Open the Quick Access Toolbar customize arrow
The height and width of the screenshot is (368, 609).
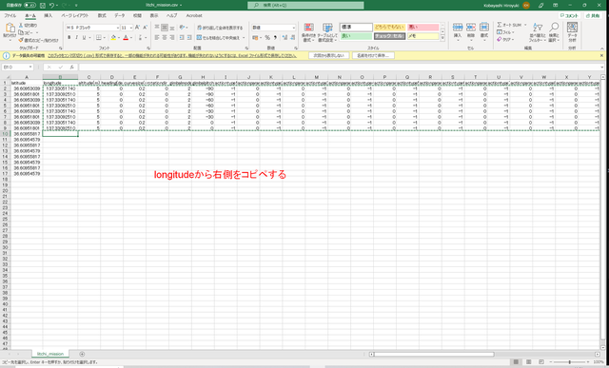76,6
